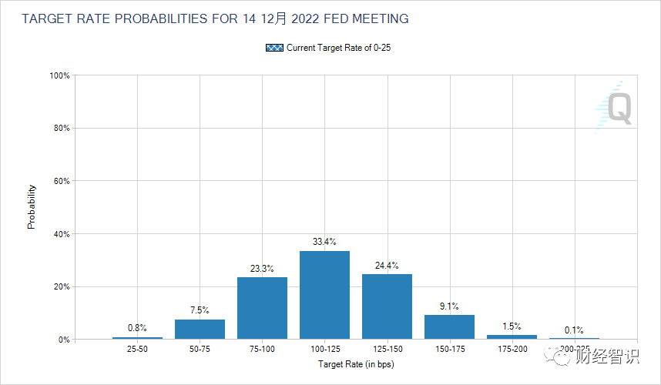This screenshot has height=385, width=661.
Task: Toggle the Current Target Rate legend label
Action: (340, 48)
